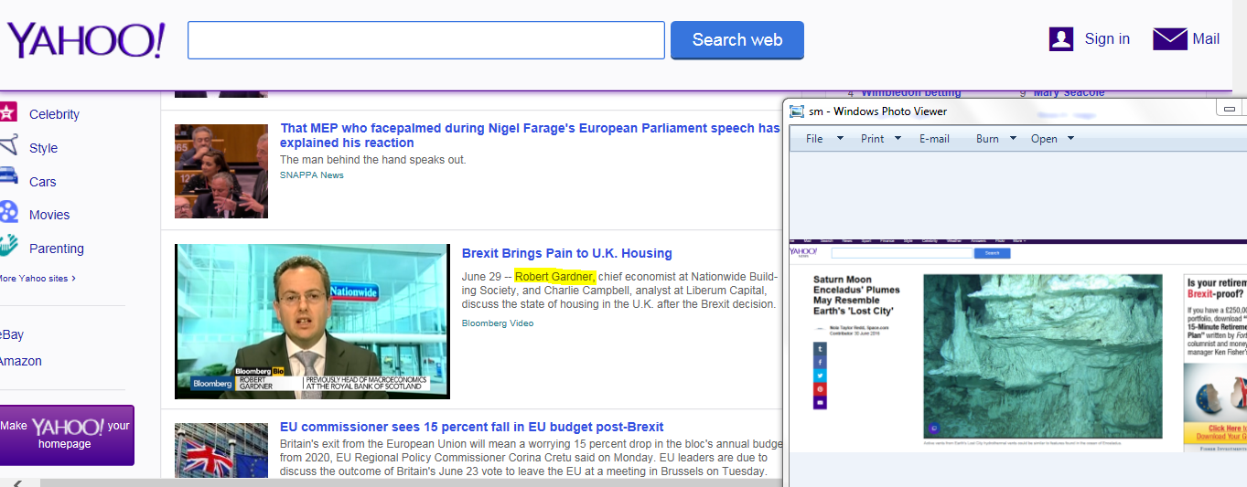This screenshot has height=487, width=1247.
Task: Open EU commissioner 15 percent fall headline
Action: [472, 427]
